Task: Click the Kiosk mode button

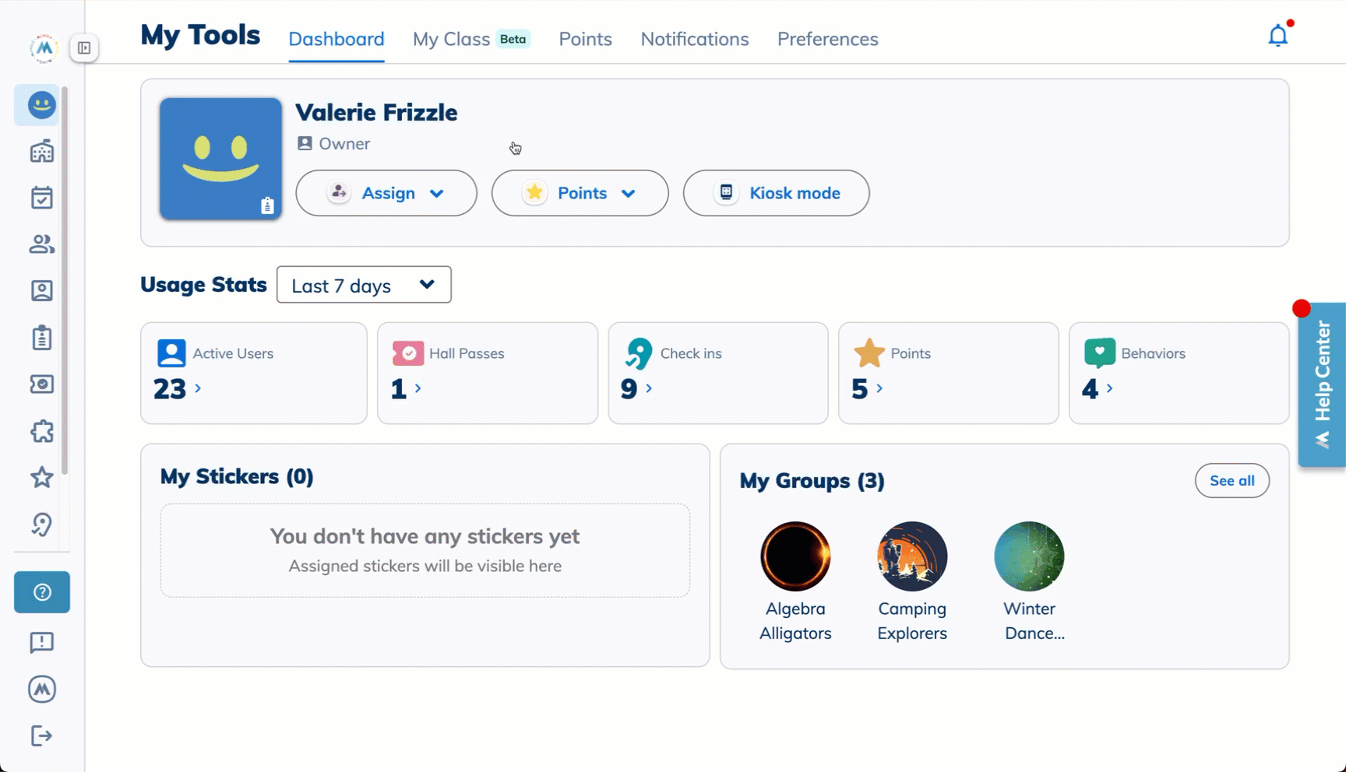Action: pyautogui.click(x=776, y=193)
